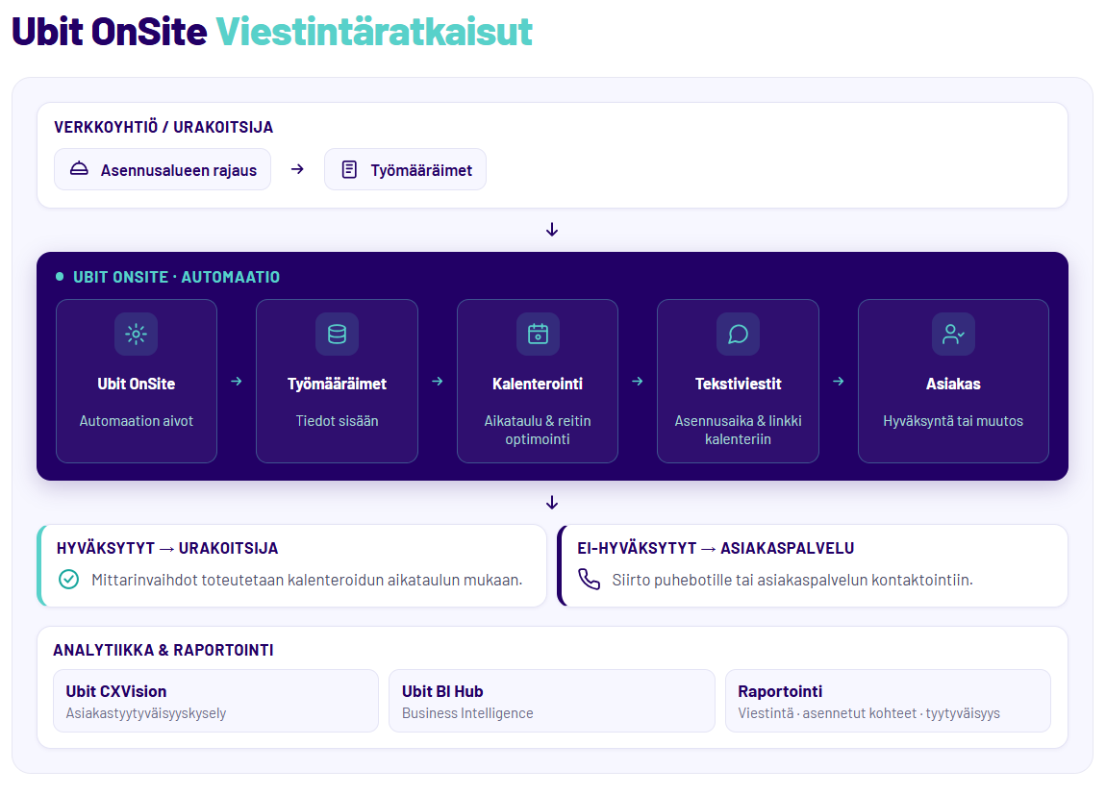Click UBIT ONSITE · AUTOMAATIO label

(x=176, y=277)
